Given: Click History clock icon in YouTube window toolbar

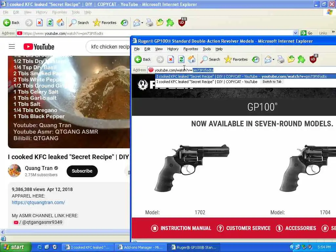Looking at the screenshot, I should click(124, 23).
